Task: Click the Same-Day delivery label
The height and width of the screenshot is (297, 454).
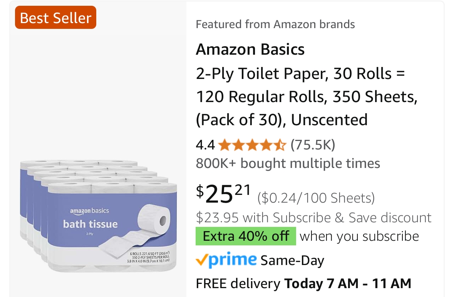Action: tap(292, 261)
